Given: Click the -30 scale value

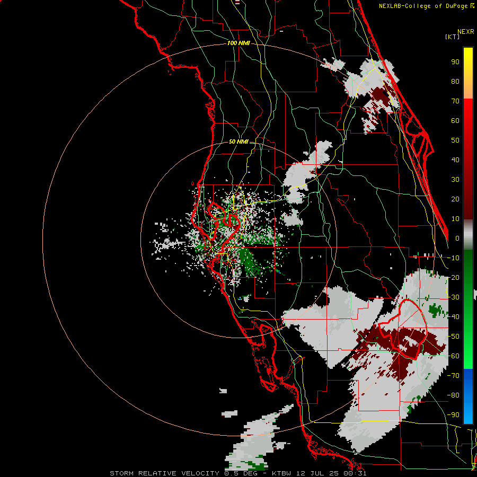Looking at the screenshot, I should 453,297.
